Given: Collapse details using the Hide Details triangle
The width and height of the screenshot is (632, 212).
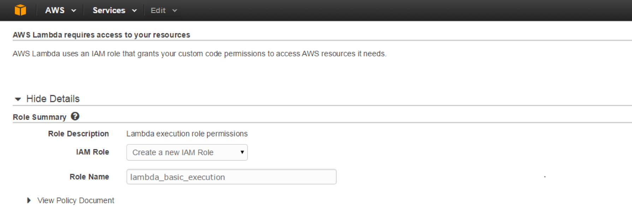Looking at the screenshot, I should pyautogui.click(x=18, y=99).
